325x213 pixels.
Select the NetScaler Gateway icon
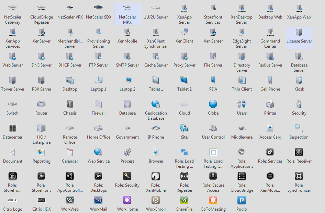tap(13, 8)
